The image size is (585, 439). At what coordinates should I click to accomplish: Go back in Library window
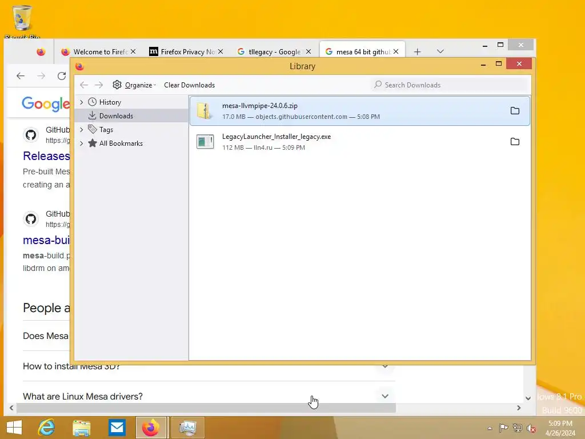pos(84,85)
